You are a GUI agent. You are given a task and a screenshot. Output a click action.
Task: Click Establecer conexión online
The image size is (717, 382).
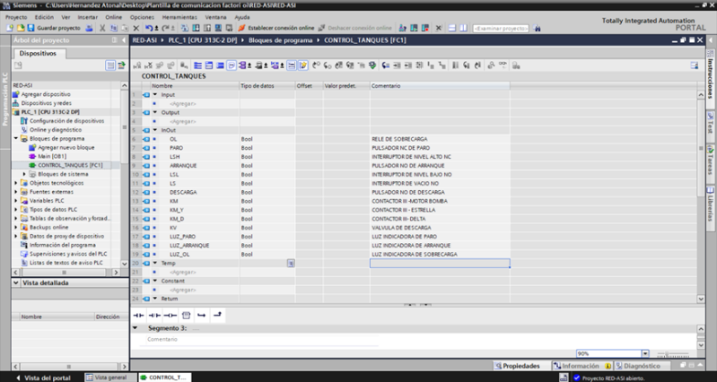276,28
